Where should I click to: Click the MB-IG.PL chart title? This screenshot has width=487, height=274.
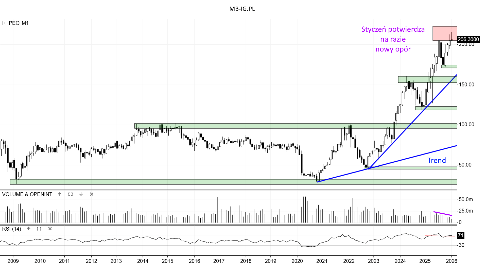pos(242,9)
